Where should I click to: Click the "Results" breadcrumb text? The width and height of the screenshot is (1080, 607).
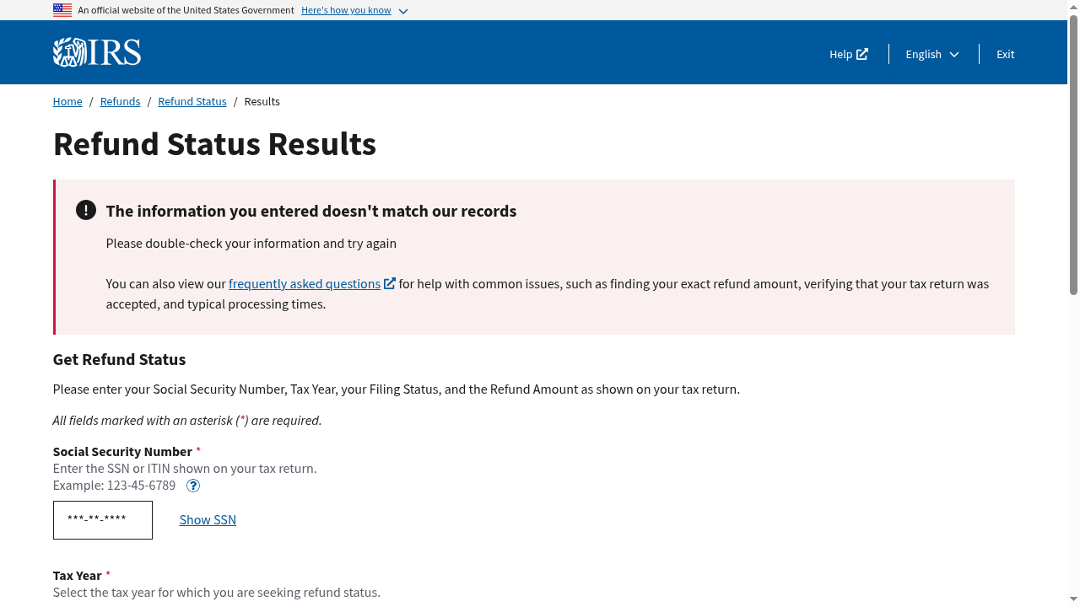point(262,101)
